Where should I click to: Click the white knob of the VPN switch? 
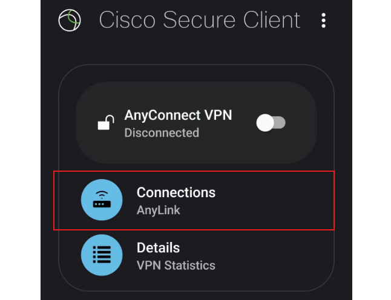[265, 123]
